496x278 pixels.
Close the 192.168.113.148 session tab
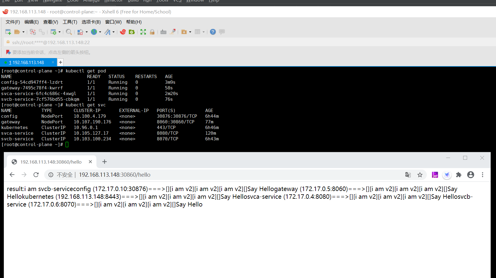pos(53,62)
